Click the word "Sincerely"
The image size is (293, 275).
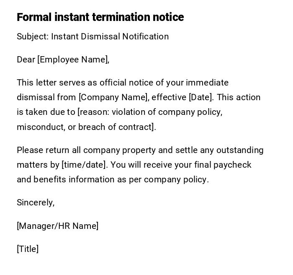pyautogui.click(x=35, y=202)
